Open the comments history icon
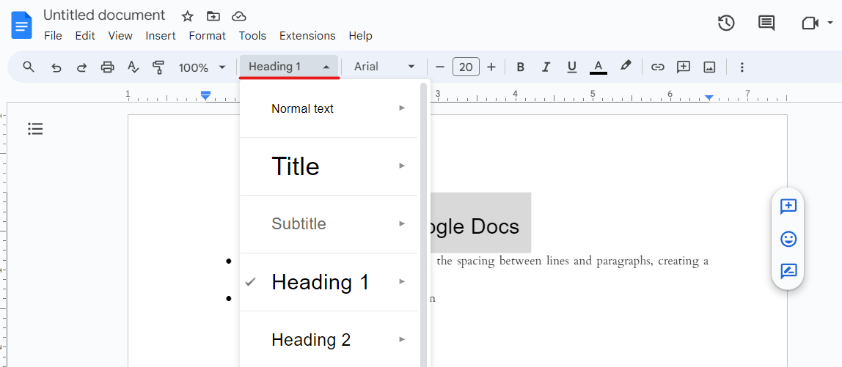This screenshot has width=842, height=367. click(x=766, y=23)
